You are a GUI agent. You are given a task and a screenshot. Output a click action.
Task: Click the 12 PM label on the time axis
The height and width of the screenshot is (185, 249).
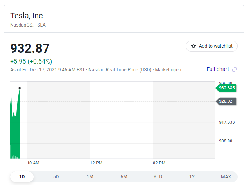click(x=96, y=162)
